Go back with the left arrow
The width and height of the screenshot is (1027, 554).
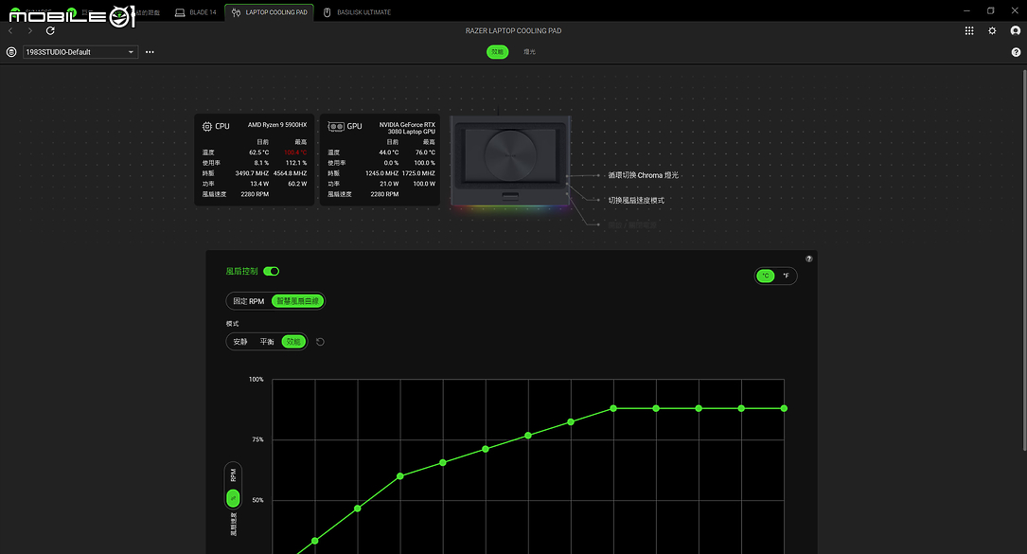point(10,31)
